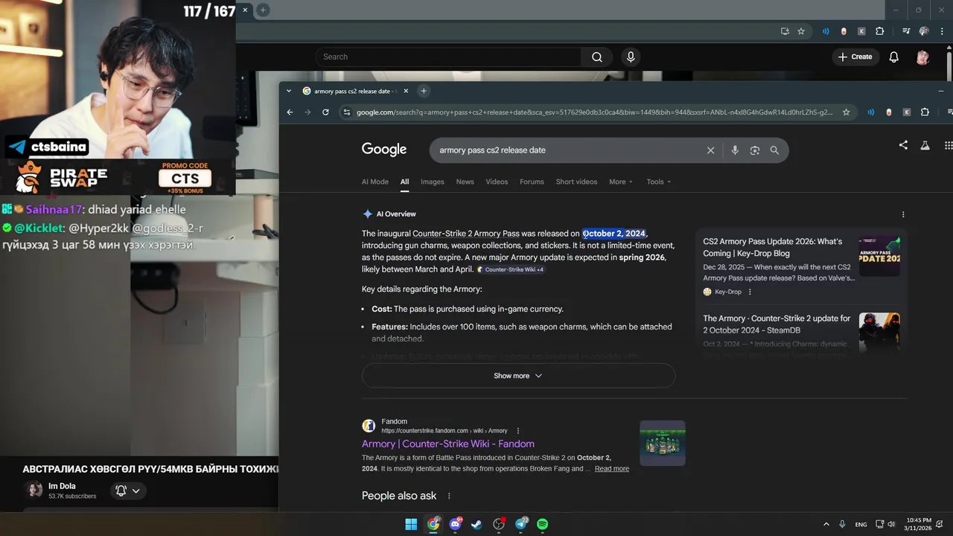This screenshot has height=536, width=953.
Task: Focus the YouTube search field
Action: tap(448, 57)
